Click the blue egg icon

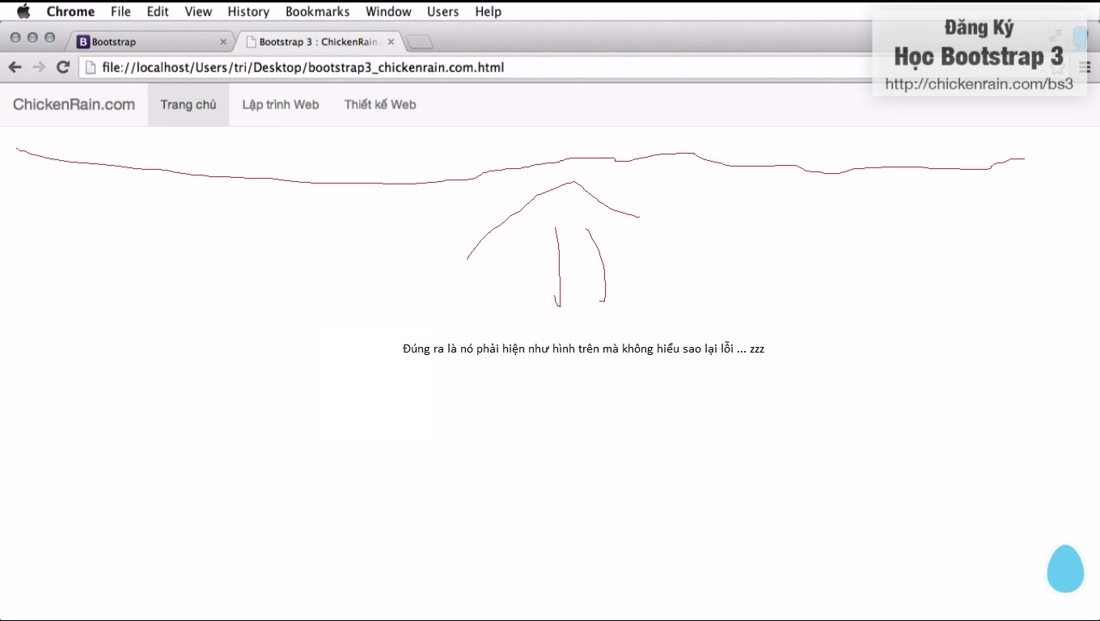tap(1064, 569)
